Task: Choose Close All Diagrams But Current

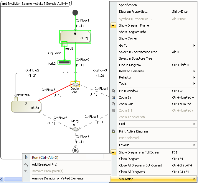Action: (141, 165)
